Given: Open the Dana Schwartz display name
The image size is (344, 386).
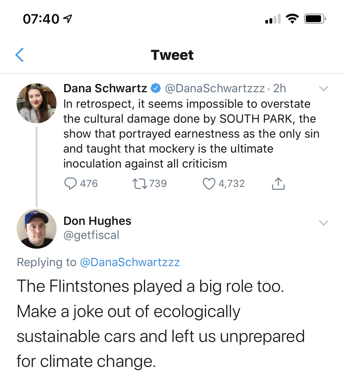Looking at the screenshot, I should click(x=105, y=88).
